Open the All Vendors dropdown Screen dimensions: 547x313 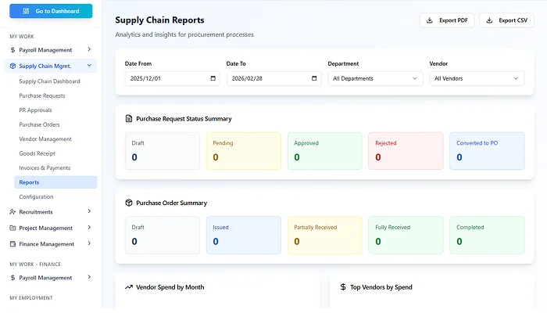(477, 78)
